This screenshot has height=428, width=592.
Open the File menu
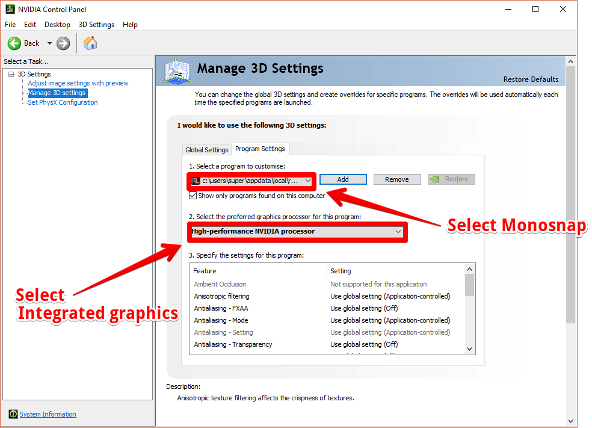coord(10,25)
